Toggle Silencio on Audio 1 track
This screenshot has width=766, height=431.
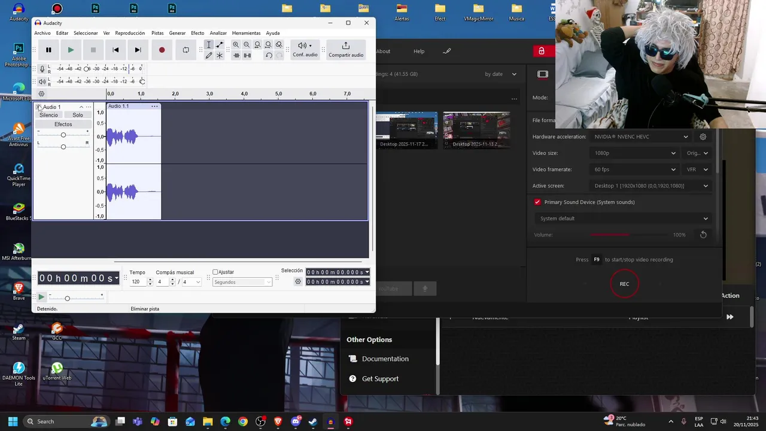point(49,115)
